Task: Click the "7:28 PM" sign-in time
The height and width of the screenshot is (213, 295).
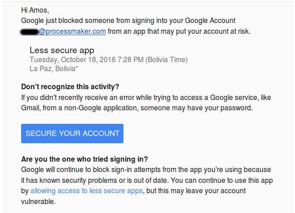Action: click(x=131, y=60)
